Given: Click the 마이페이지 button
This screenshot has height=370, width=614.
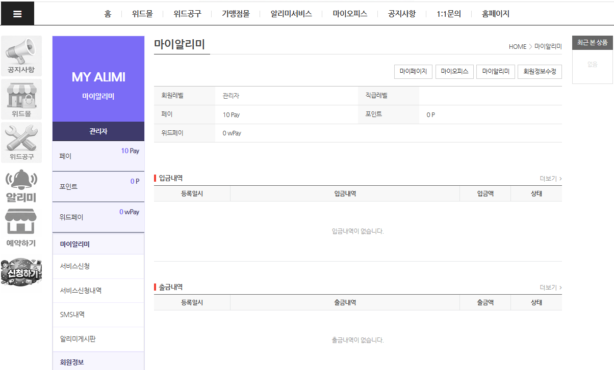Looking at the screenshot, I should pyautogui.click(x=413, y=72).
